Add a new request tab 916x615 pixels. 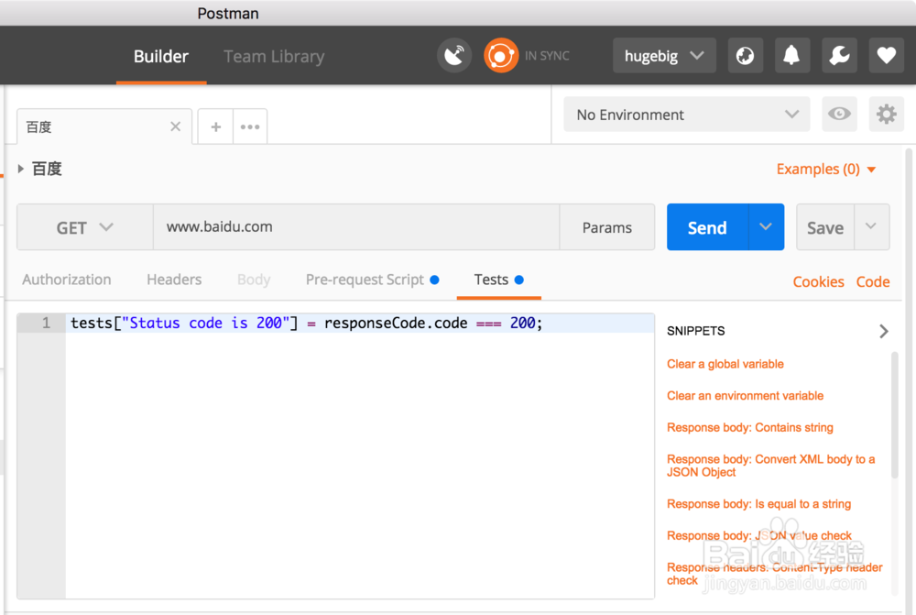coord(215,126)
